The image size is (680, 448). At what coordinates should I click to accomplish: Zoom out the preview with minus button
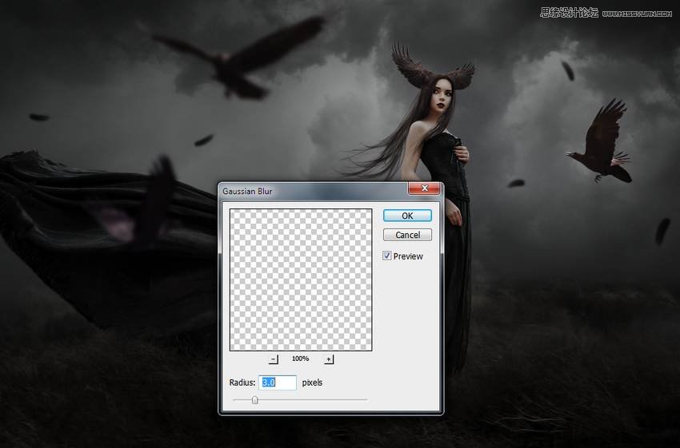274,360
